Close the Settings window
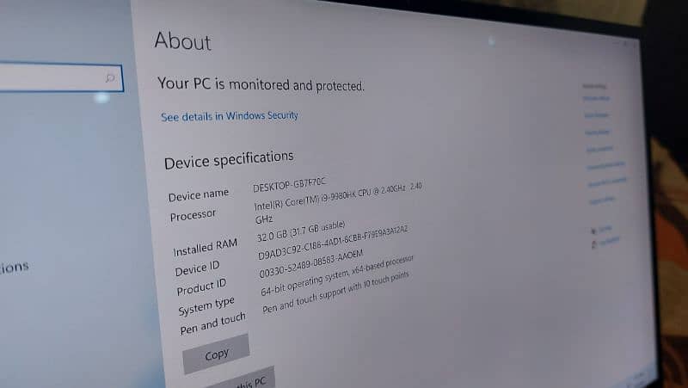 (635, 45)
